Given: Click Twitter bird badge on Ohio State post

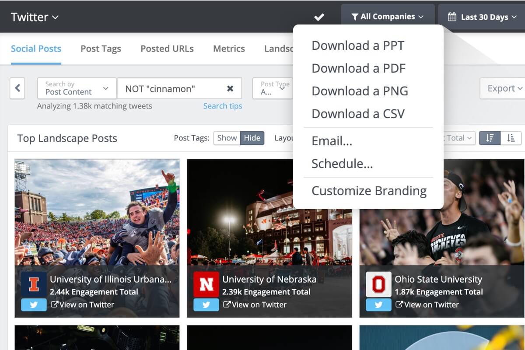Looking at the screenshot, I should pyautogui.click(x=378, y=305).
